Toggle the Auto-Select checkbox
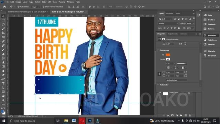 [x=18, y=7]
